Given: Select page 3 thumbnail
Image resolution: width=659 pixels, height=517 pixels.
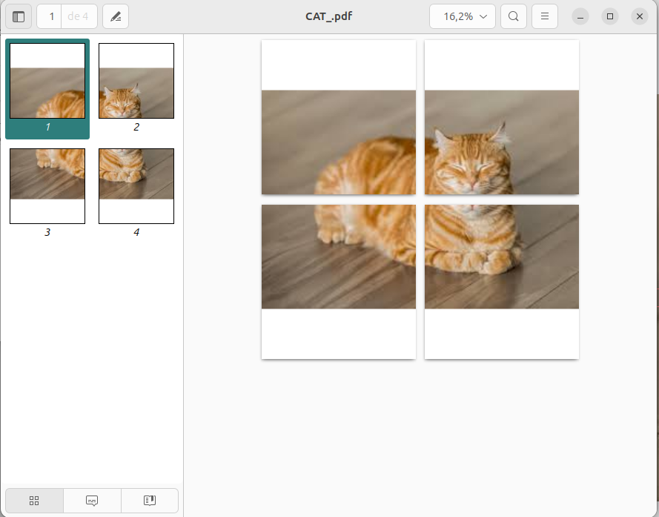Looking at the screenshot, I should point(47,186).
